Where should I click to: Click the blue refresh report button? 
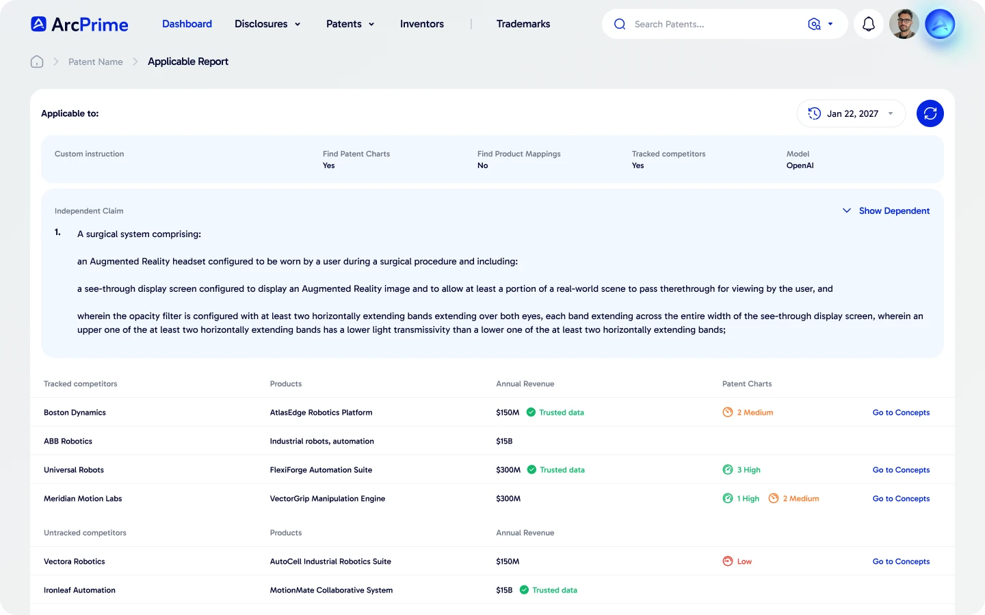pos(930,113)
